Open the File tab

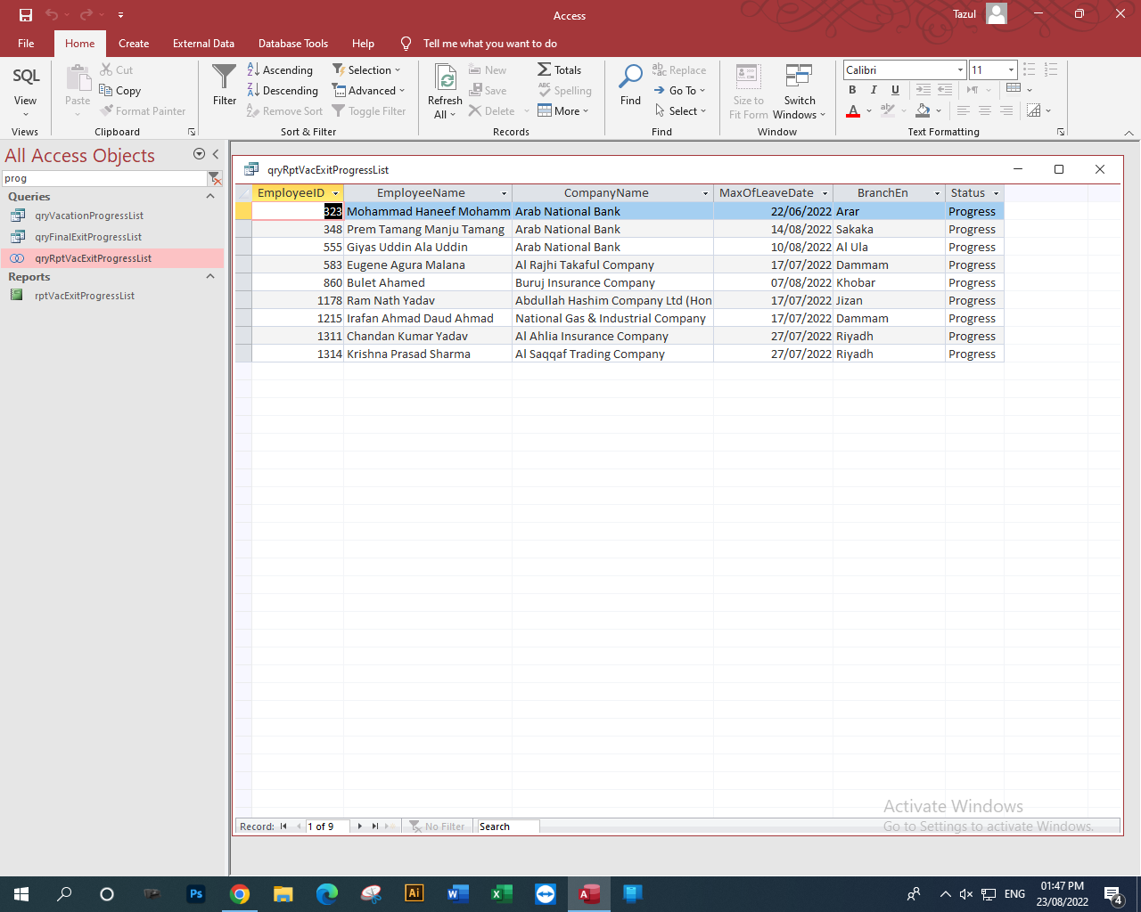click(x=26, y=43)
